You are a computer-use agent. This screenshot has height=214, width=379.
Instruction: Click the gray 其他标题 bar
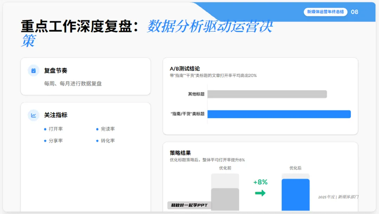click(x=267, y=94)
